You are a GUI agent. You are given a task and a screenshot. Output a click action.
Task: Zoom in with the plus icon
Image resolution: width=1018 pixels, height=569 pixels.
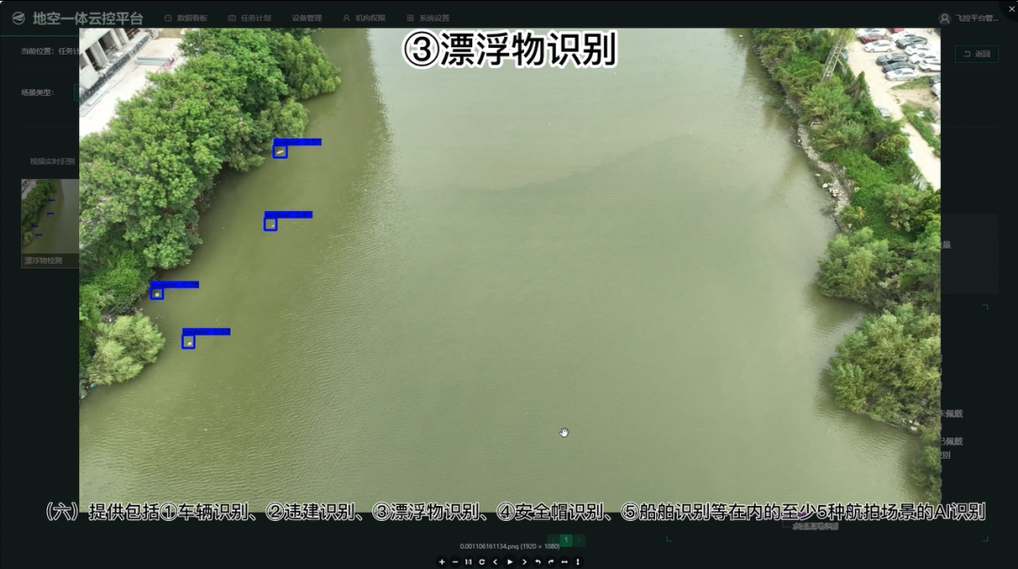(x=442, y=561)
